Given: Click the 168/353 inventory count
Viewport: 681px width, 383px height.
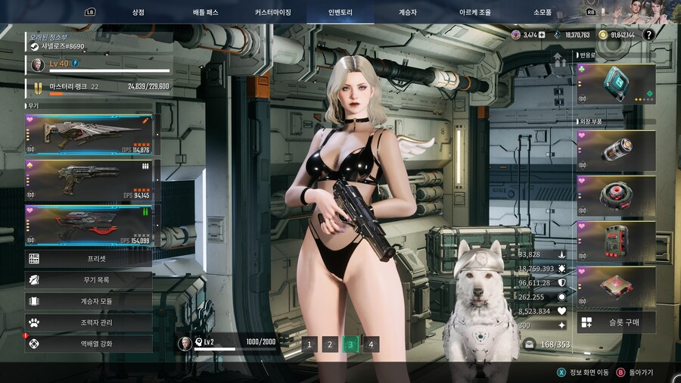Looking at the screenshot, I should [x=555, y=344].
